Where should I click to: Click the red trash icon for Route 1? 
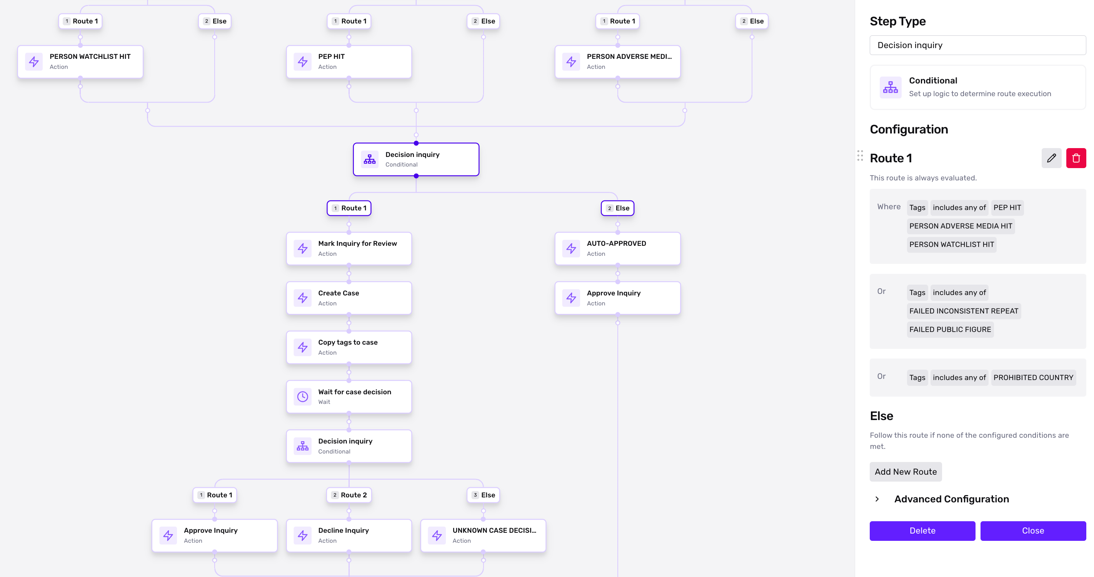point(1076,158)
